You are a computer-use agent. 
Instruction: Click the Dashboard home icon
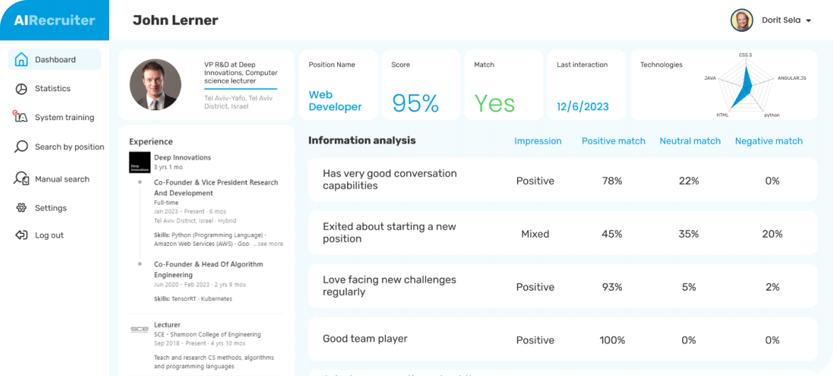[x=21, y=59]
